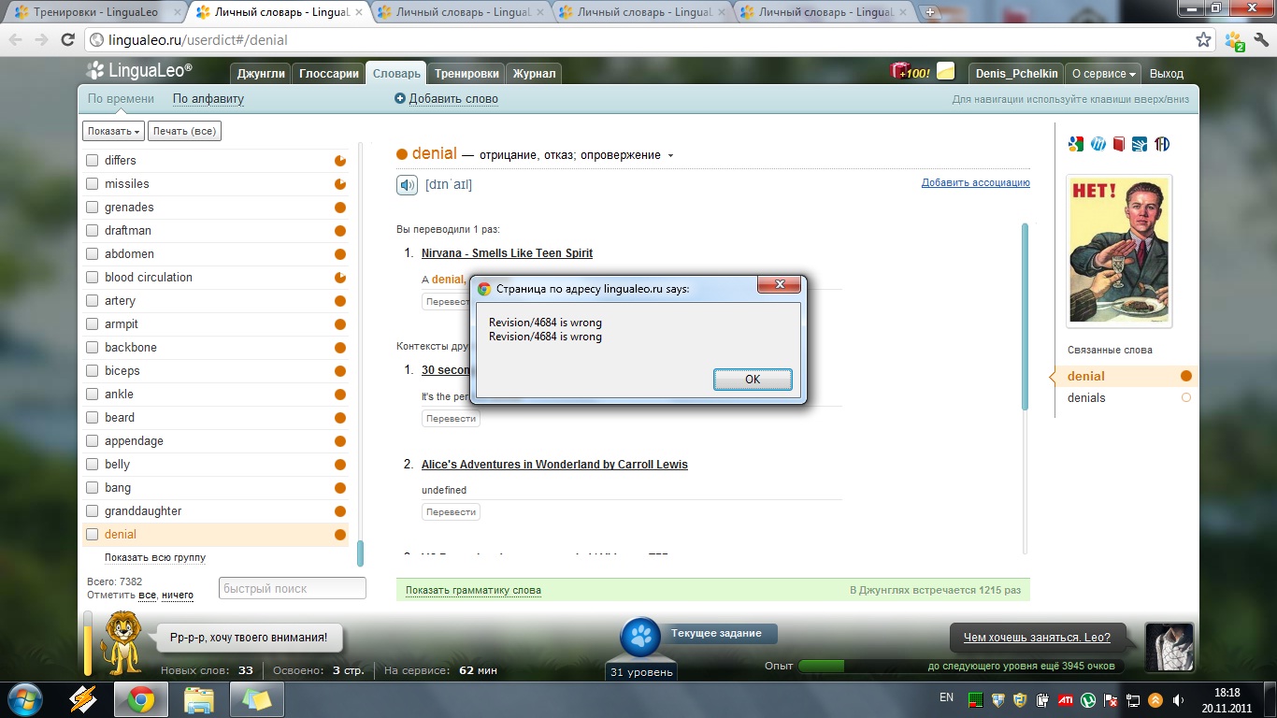This screenshot has height=718, width=1277.
Task: Open the Windows Start menu
Action: point(24,699)
